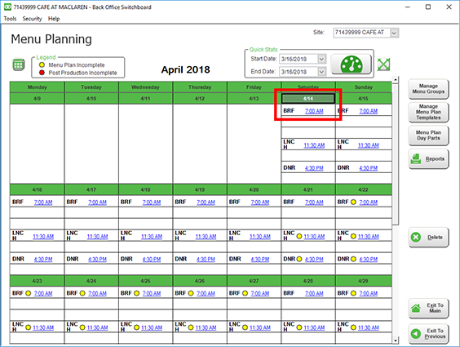
Task: Select the 4/15 Sunday date header
Action: pos(363,98)
